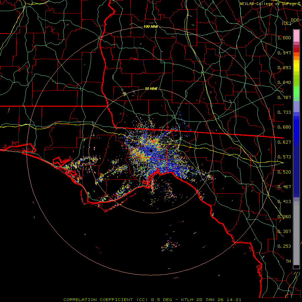Select the 0.893 scale value
The width and height of the screenshot is (302, 302).
click(x=284, y=67)
